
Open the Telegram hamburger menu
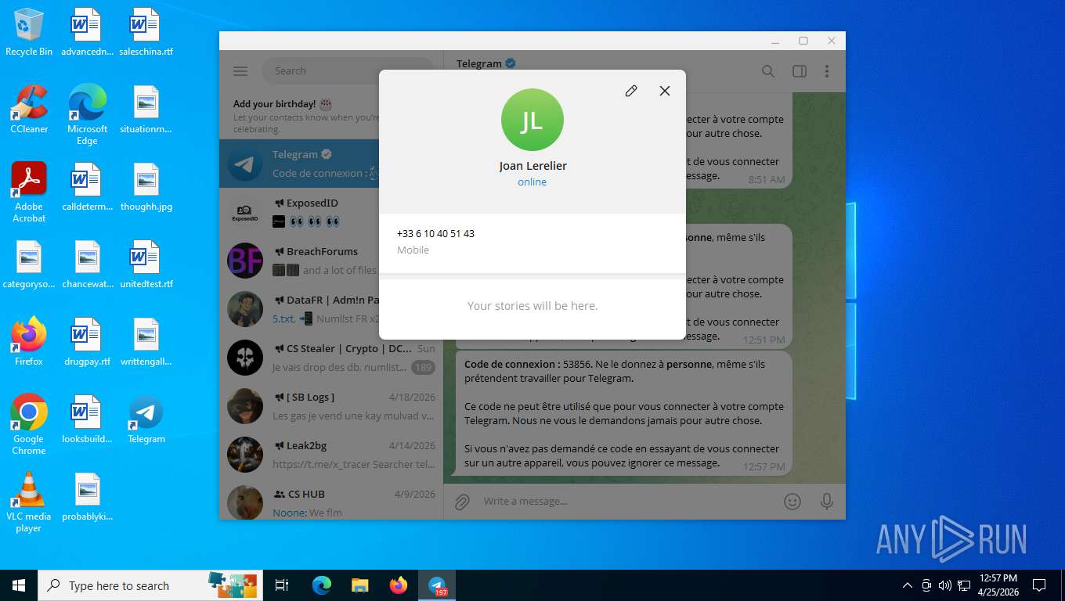coord(240,71)
